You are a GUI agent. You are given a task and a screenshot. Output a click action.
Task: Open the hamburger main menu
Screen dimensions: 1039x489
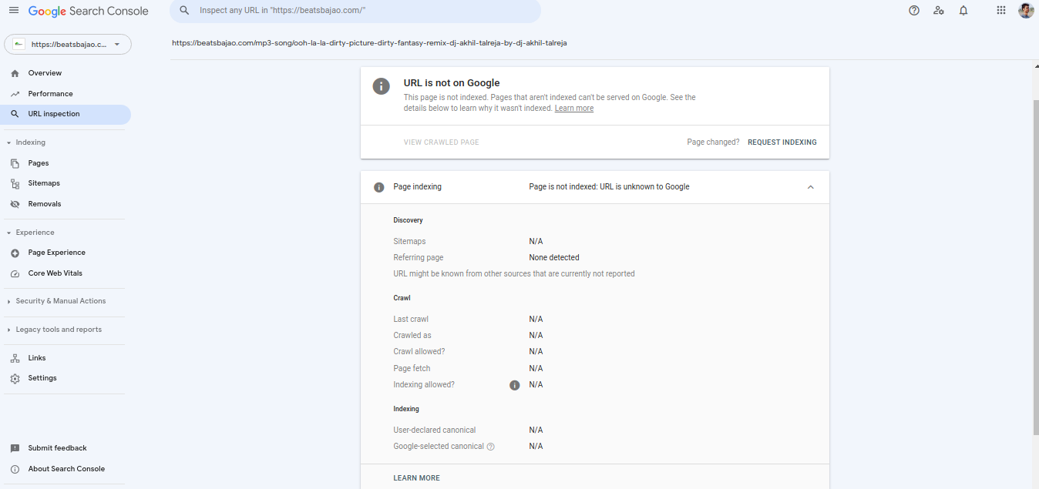tap(13, 11)
